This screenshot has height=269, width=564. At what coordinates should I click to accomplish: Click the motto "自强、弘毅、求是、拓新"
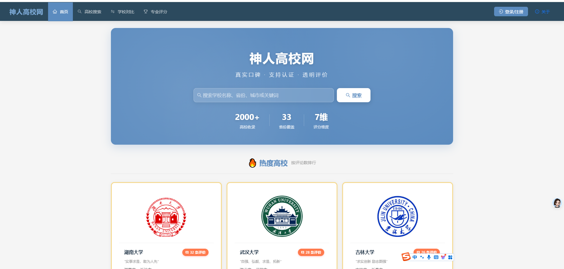coord(261,261)
